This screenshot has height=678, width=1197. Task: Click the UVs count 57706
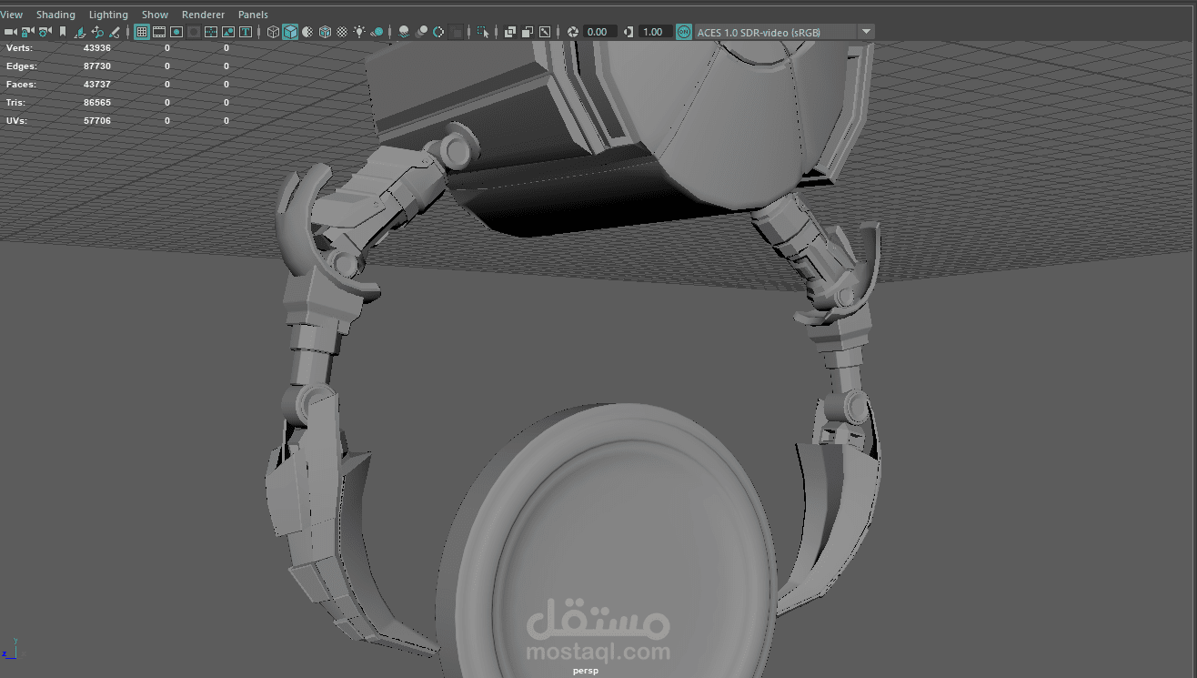(x=96, y=120)
